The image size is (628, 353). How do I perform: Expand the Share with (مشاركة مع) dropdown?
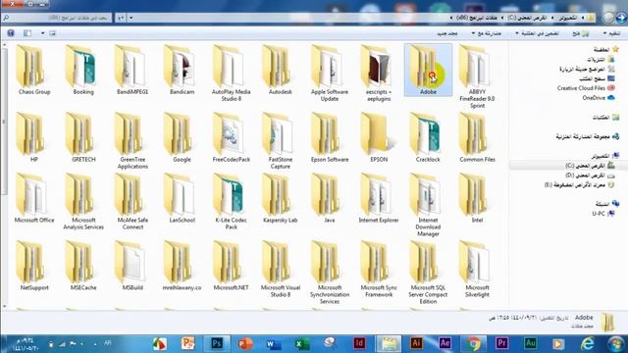pos(486,33)
